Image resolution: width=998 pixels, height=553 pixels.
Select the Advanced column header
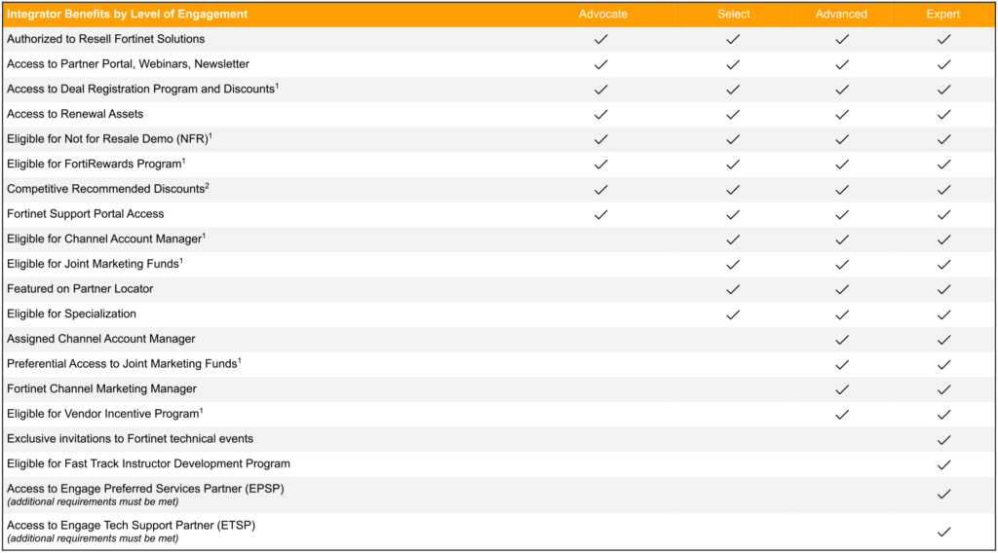pyautogui.click(x=841, y=14)
